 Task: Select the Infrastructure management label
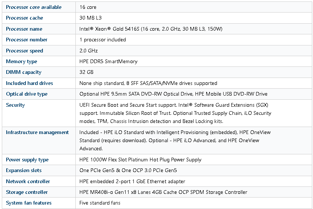click(37, 133)
